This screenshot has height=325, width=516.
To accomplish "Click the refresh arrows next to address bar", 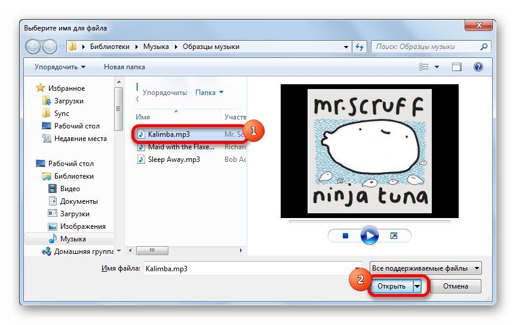I will [x=360, y=46].
